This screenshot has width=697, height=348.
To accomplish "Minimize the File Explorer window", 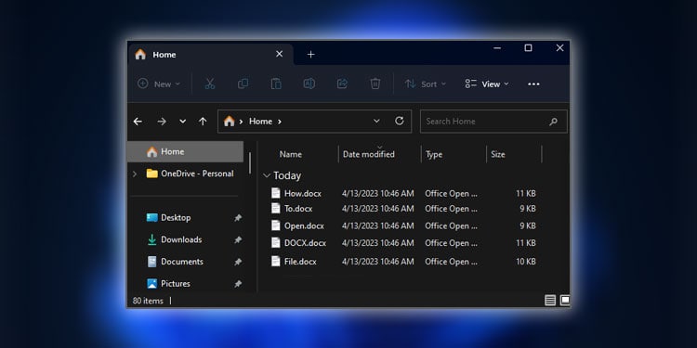I will pos(497,48).
